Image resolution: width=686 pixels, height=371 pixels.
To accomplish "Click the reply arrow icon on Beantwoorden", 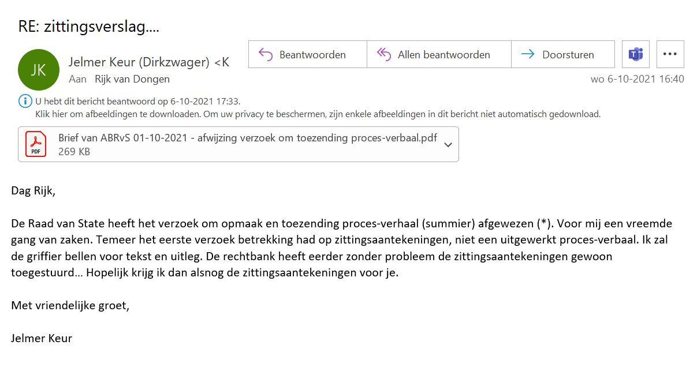I will click(x=266, y=55).
